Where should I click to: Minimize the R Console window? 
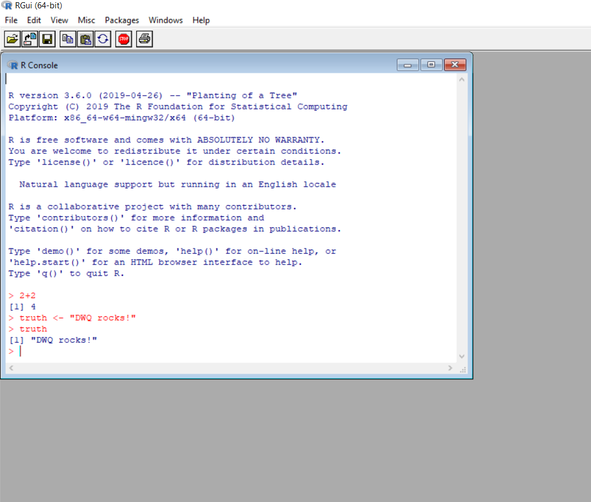click(408, 65)
